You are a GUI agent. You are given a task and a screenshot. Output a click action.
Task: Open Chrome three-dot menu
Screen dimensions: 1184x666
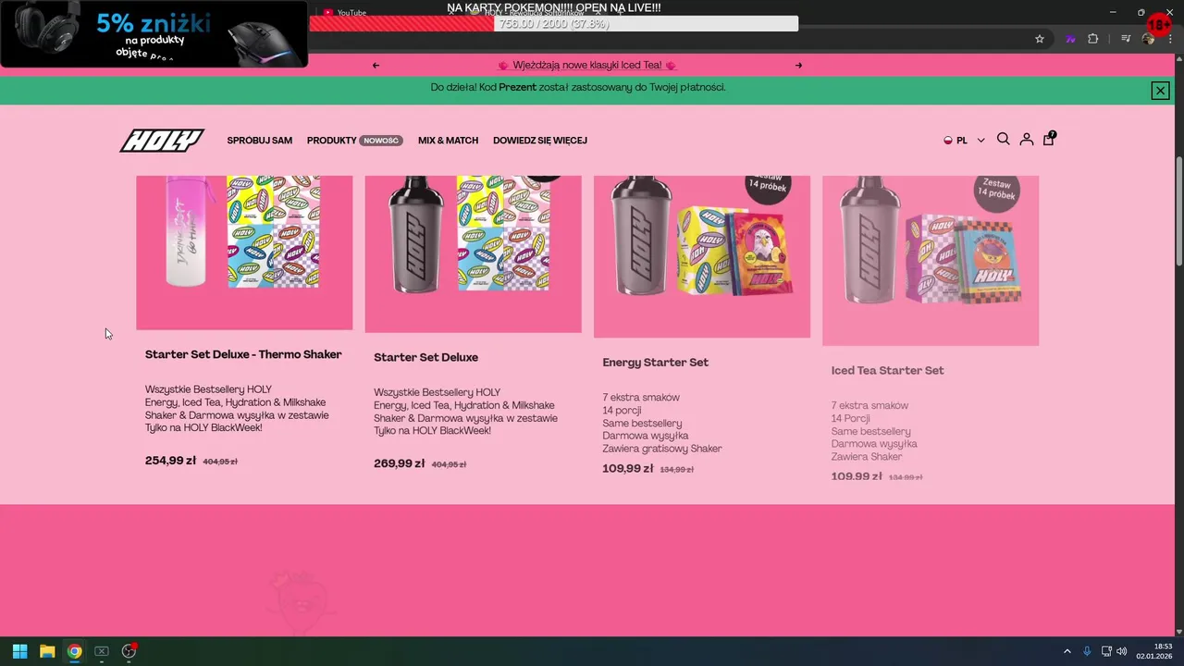1169,39
